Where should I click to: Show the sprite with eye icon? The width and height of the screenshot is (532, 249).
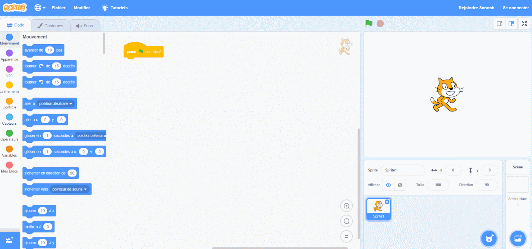click(388, 185)
